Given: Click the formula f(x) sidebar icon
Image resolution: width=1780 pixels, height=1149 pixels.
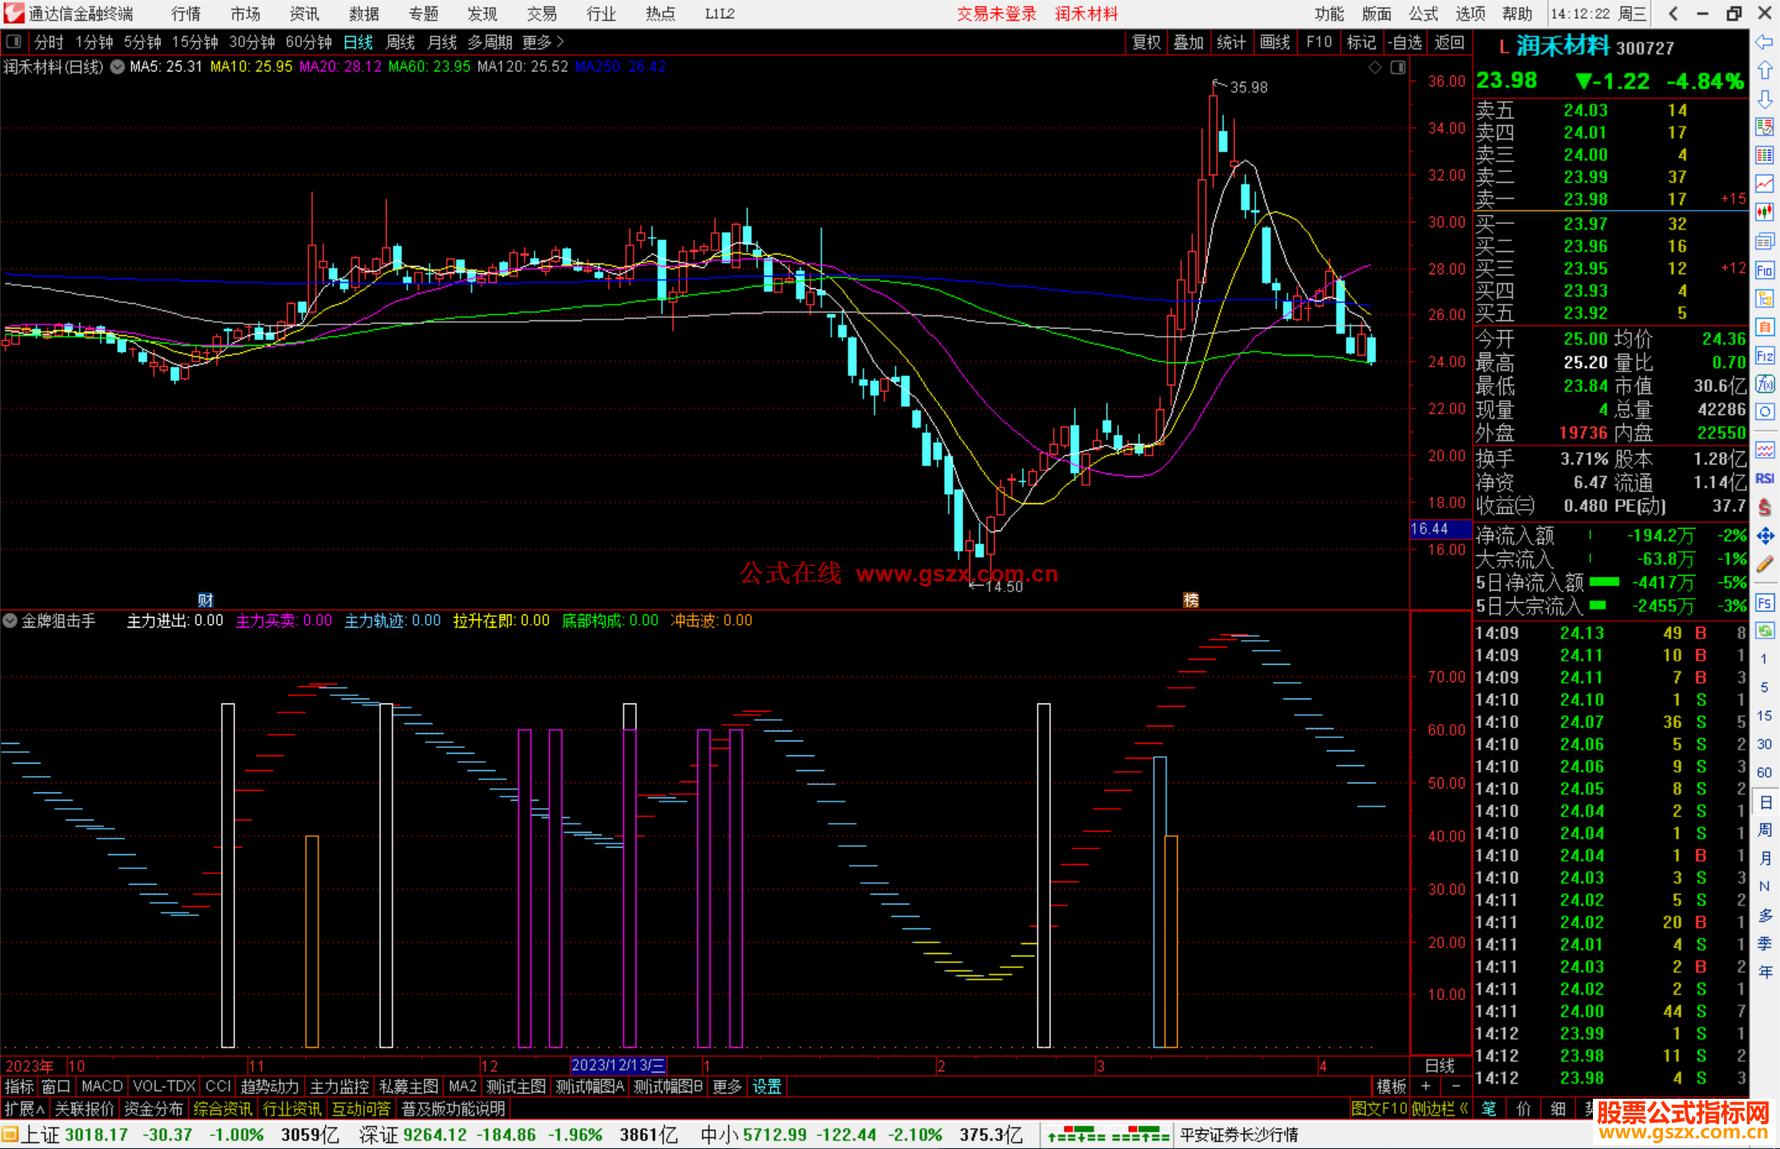Looking at the screenshot, I should click(x=1764, y=384).
